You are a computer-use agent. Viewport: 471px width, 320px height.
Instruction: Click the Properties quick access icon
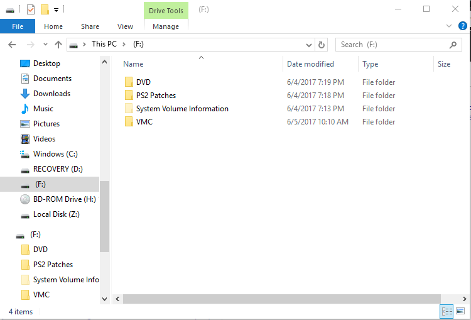(x=31, y=9)
